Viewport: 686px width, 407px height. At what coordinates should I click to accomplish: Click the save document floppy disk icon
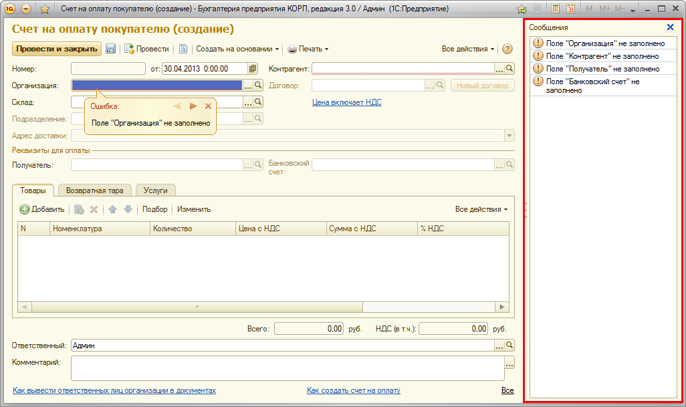[111, 49]
